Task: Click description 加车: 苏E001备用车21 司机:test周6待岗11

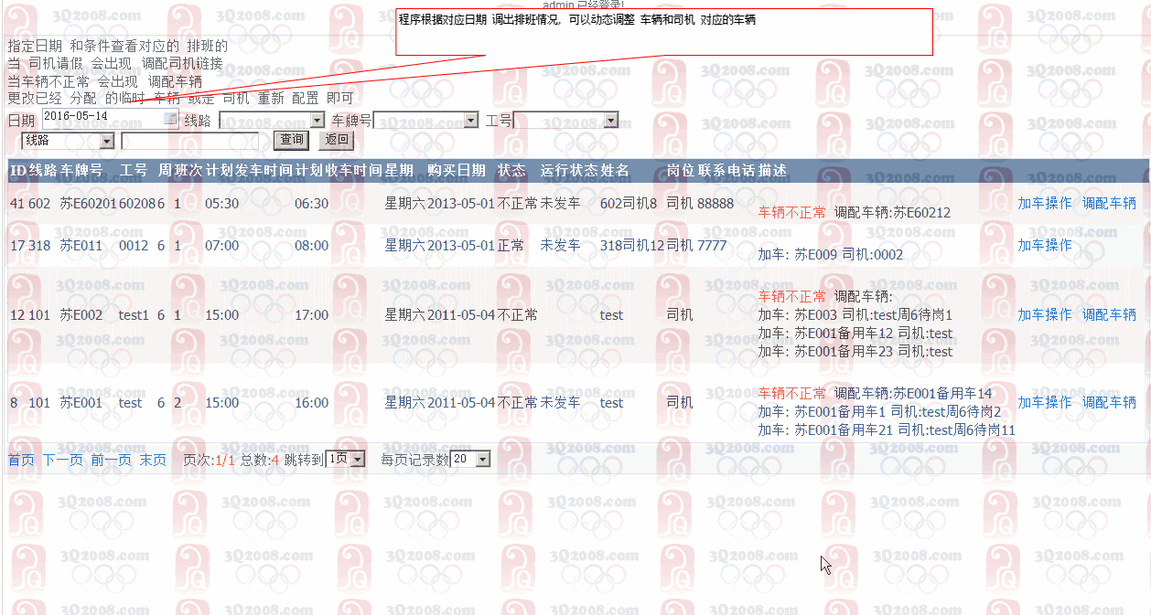Action: [x=887, y=429]
